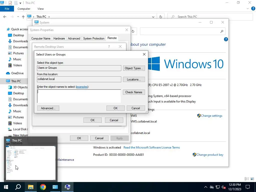
Task: Click OK in Remote Desktop Users dialog
Action: (92, 120)
